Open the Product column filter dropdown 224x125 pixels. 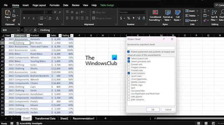(x=48, y=35)
